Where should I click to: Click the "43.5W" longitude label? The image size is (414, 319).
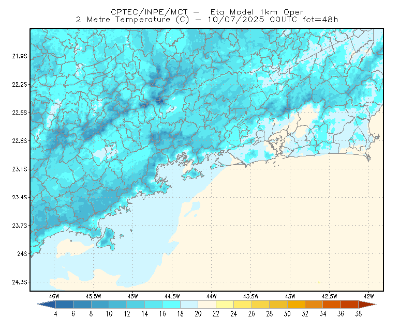coord(251,296)
